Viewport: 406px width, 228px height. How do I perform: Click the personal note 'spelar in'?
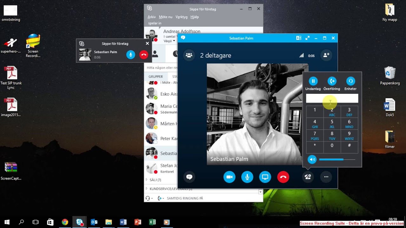155,23
